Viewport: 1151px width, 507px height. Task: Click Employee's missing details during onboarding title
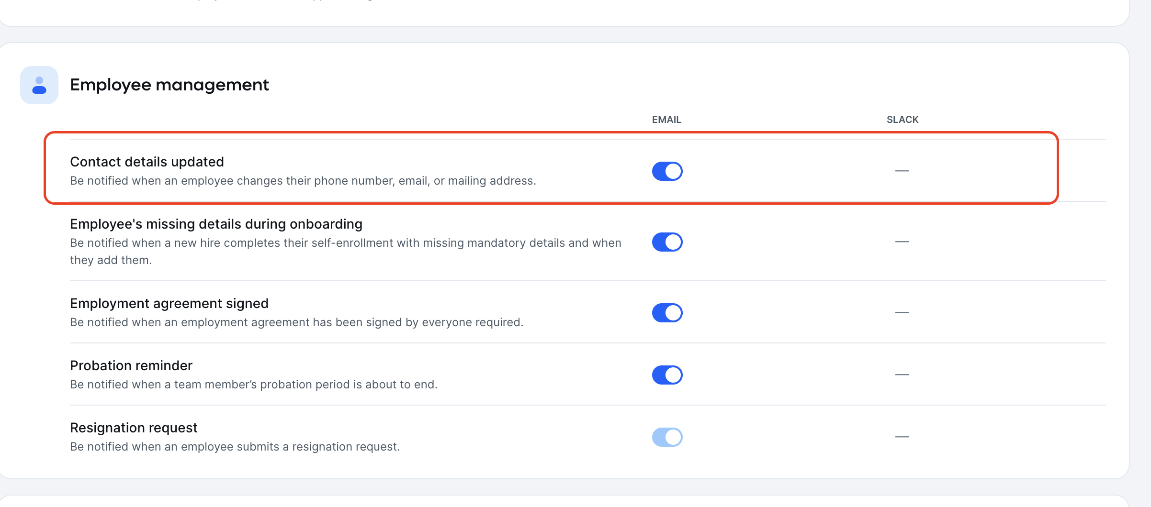tap(216, 224)
